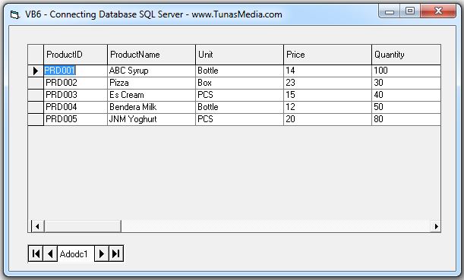Screen dimensions: 464x280
Task: Click the quantity 30 cell
Action: pos(406,83)
